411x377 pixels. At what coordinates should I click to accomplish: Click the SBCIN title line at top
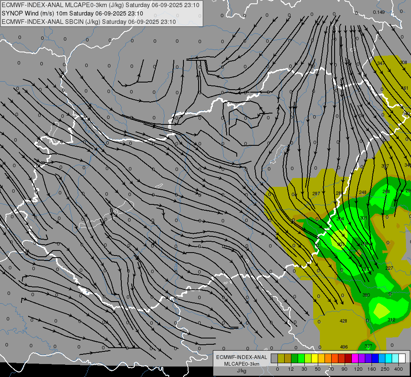click(x=89, y=22)
